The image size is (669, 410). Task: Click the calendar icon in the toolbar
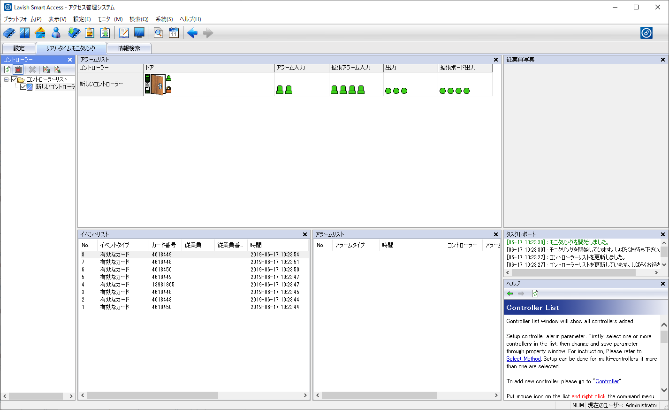click(x=174, y=33)
